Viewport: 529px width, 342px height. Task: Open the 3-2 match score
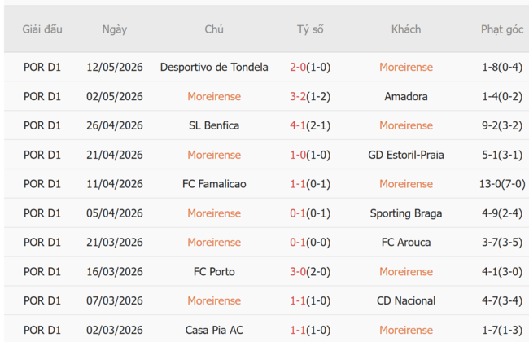tap(298, 97)
